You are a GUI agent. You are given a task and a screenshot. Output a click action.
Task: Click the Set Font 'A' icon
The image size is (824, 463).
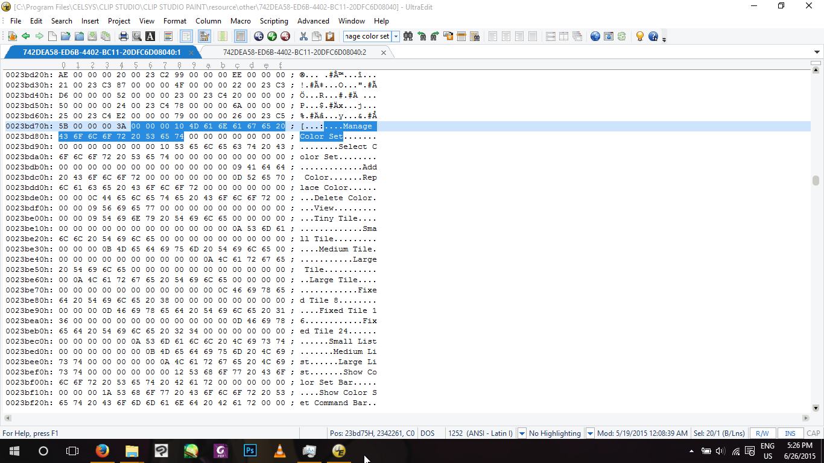click(150, 36)
